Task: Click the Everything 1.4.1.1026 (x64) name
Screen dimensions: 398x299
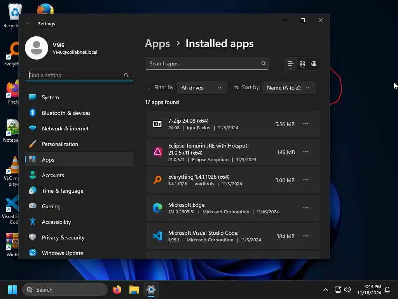Action: tap(199, 177)
